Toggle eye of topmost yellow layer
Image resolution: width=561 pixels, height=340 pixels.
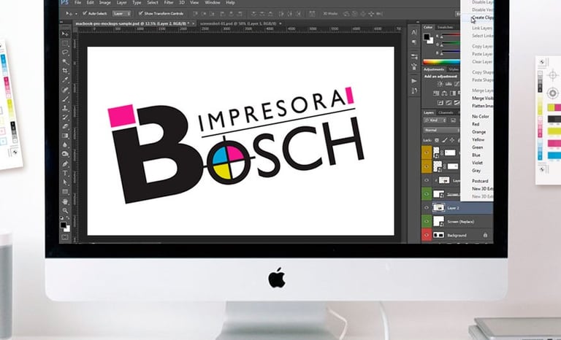(427, 152)
